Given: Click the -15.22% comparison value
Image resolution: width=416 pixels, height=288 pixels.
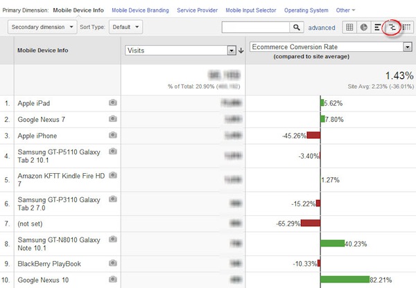Looking at the screenshot, I should point(304,204).
